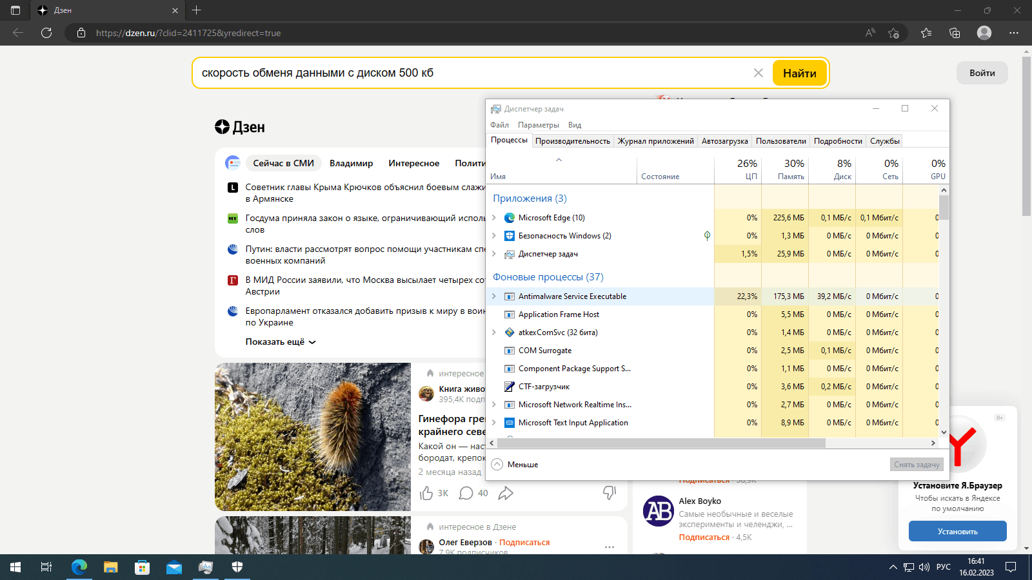Open the Параметры menu in Task Manager
The image size is (1032, 580).
click(x=539, y=125)
